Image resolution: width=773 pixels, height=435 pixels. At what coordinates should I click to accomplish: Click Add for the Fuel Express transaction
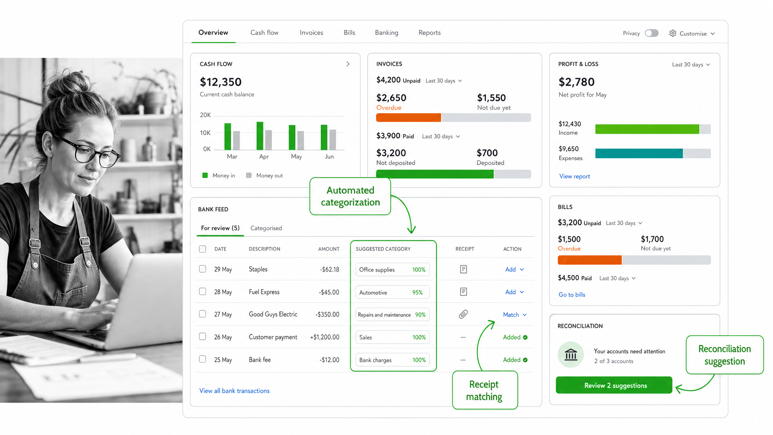coord(510,292)
